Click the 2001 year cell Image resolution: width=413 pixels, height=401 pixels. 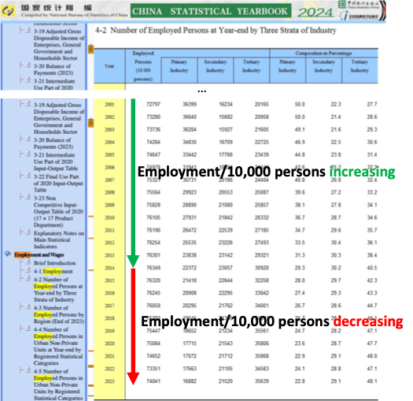point(109,105)
